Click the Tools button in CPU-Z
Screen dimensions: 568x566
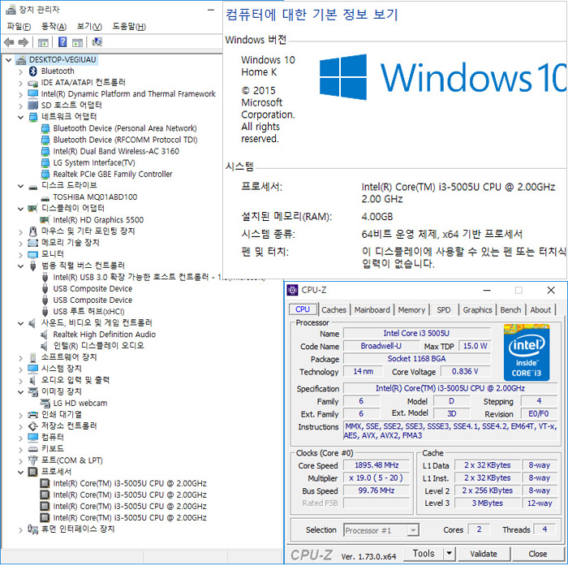pyautogui.click(x=424, y=554)
